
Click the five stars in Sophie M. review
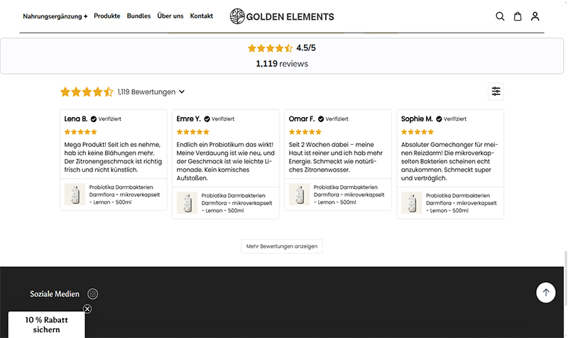coord(417,132)
